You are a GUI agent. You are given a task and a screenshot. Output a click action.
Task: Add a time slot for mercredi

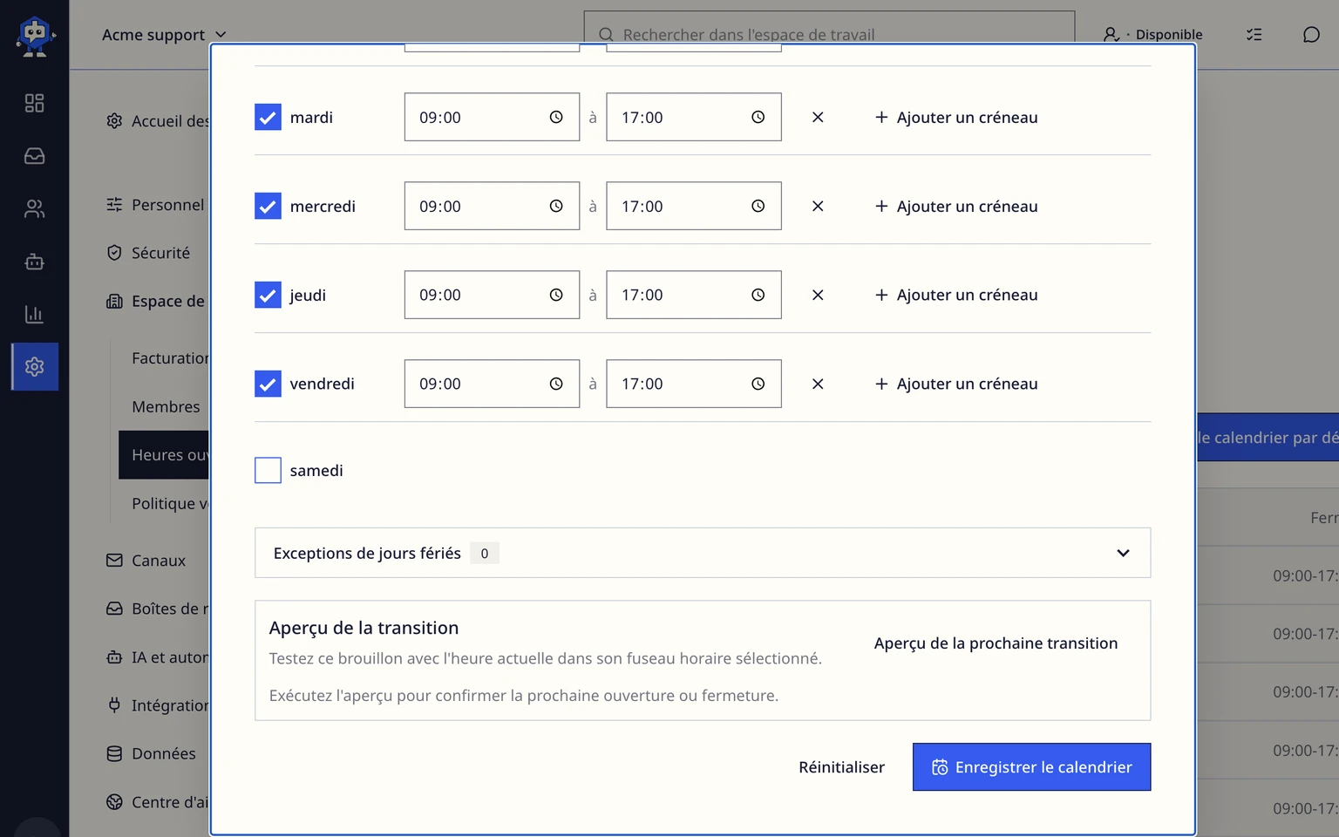pos(956,206)
